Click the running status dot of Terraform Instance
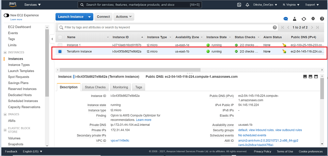 208,51
